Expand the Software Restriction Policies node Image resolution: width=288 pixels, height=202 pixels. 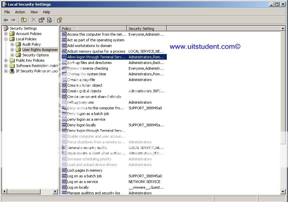6,66
